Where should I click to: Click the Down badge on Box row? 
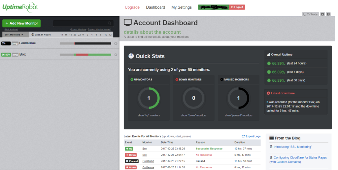pos(131,155)
